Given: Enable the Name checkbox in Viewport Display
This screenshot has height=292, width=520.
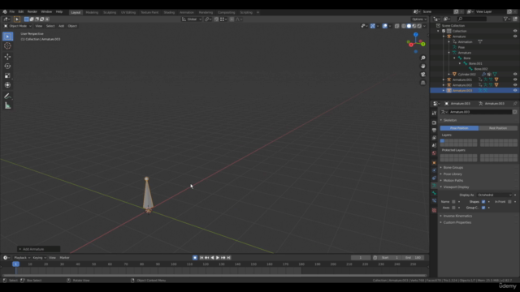Looking at the screenshot, I should tap(453, 202).
